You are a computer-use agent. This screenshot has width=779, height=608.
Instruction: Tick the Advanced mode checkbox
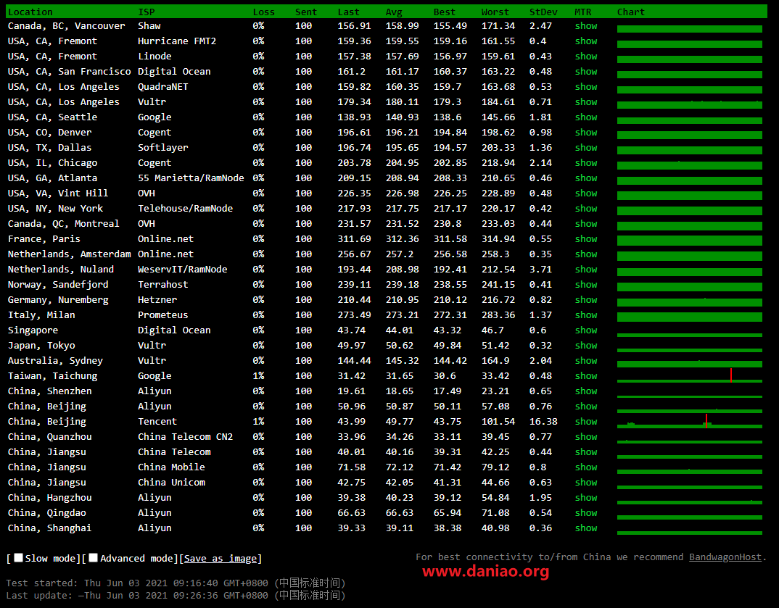93,558
